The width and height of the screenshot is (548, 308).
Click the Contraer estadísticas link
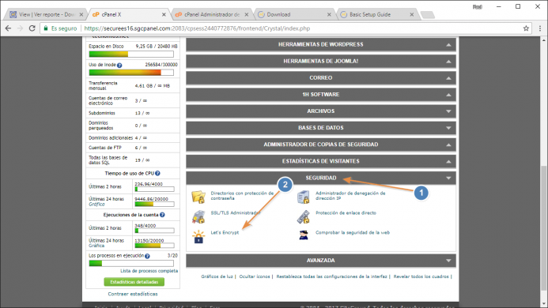pyautogui.click(x=133, y=294)
